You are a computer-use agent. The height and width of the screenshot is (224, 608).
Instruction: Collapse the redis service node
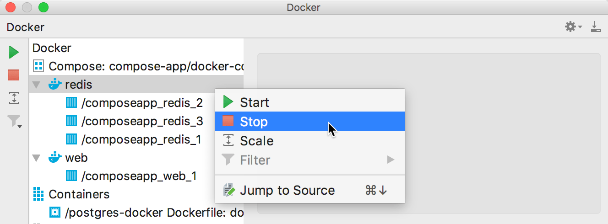[x=37, y=85]
